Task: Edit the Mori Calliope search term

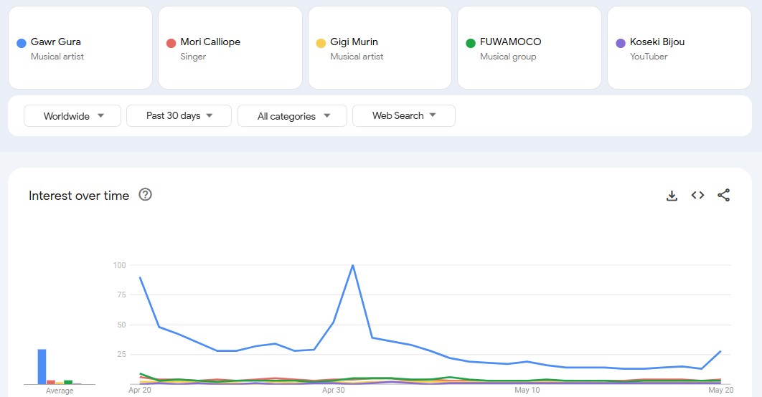Action: [x=230, y=48]
